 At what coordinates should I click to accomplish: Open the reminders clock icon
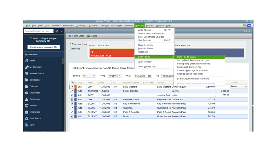click(244, 25)
